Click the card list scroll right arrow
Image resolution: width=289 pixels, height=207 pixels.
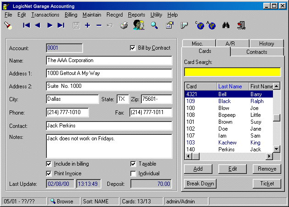coord(269,156)
